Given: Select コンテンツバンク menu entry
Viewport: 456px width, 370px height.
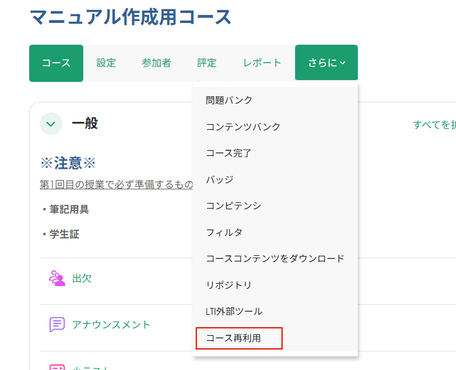Looking at the screenshot, I should coord(243,127).
